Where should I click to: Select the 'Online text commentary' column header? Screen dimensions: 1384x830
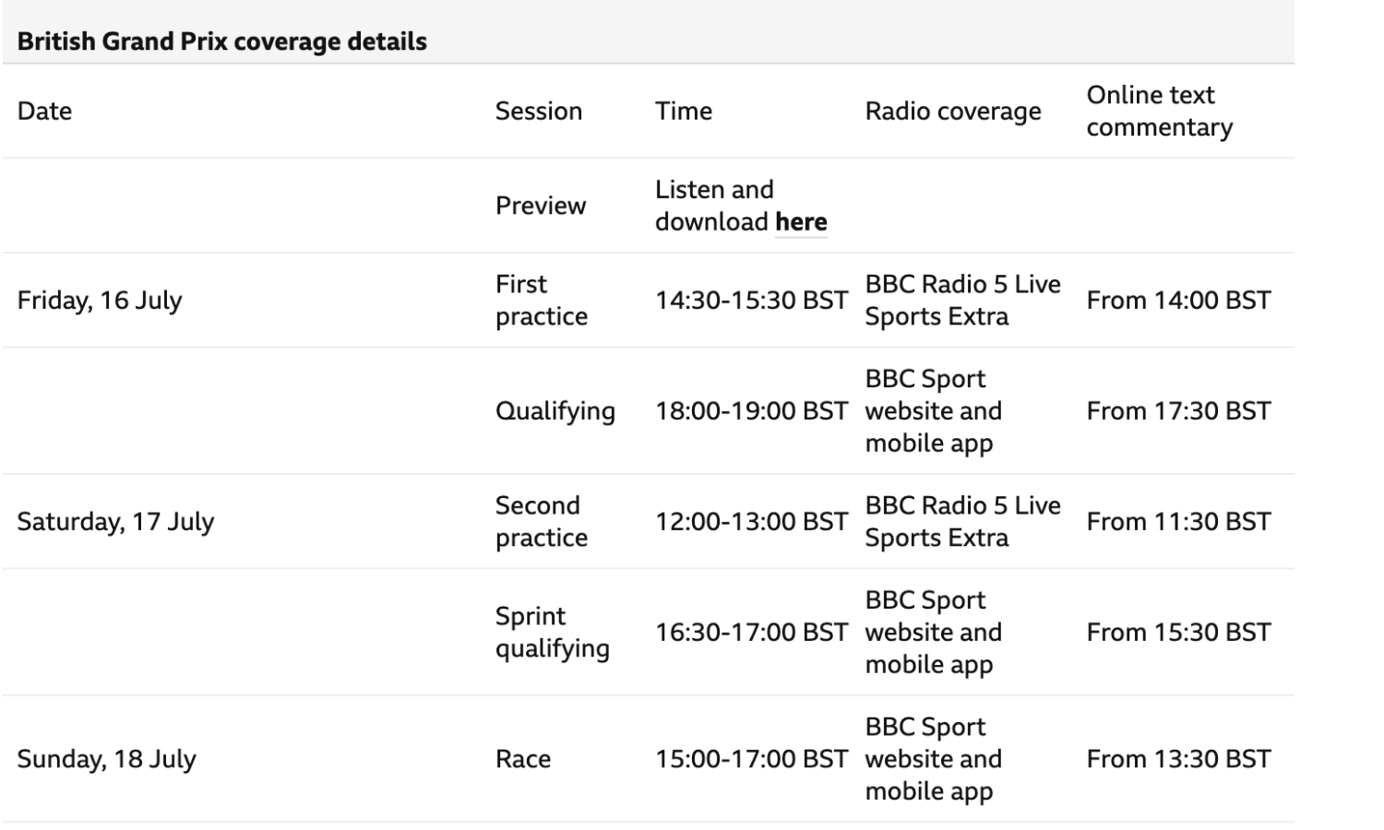coord(1160,112)
